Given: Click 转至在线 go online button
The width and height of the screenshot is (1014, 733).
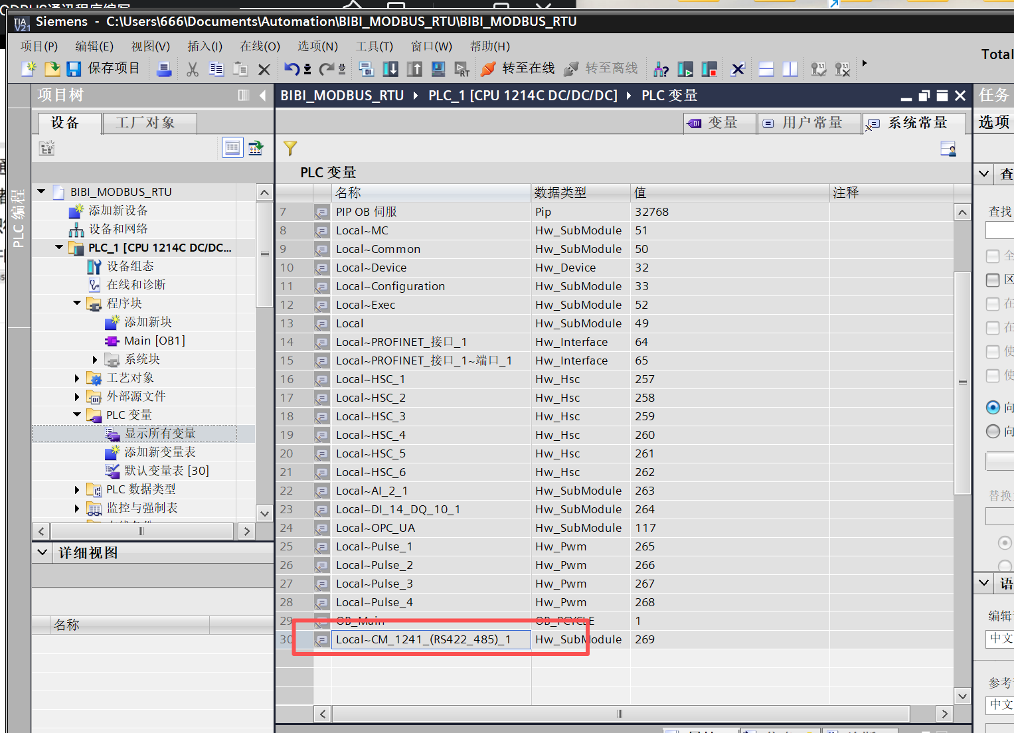Looking at the screenshot, I should pyautogui.click(x=518, y=68).
